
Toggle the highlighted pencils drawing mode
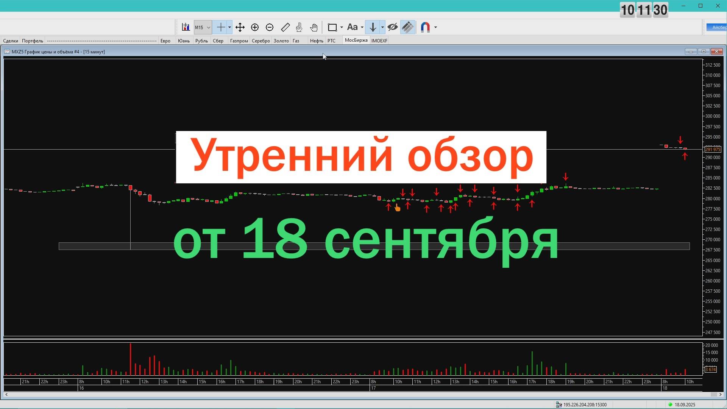407,27
